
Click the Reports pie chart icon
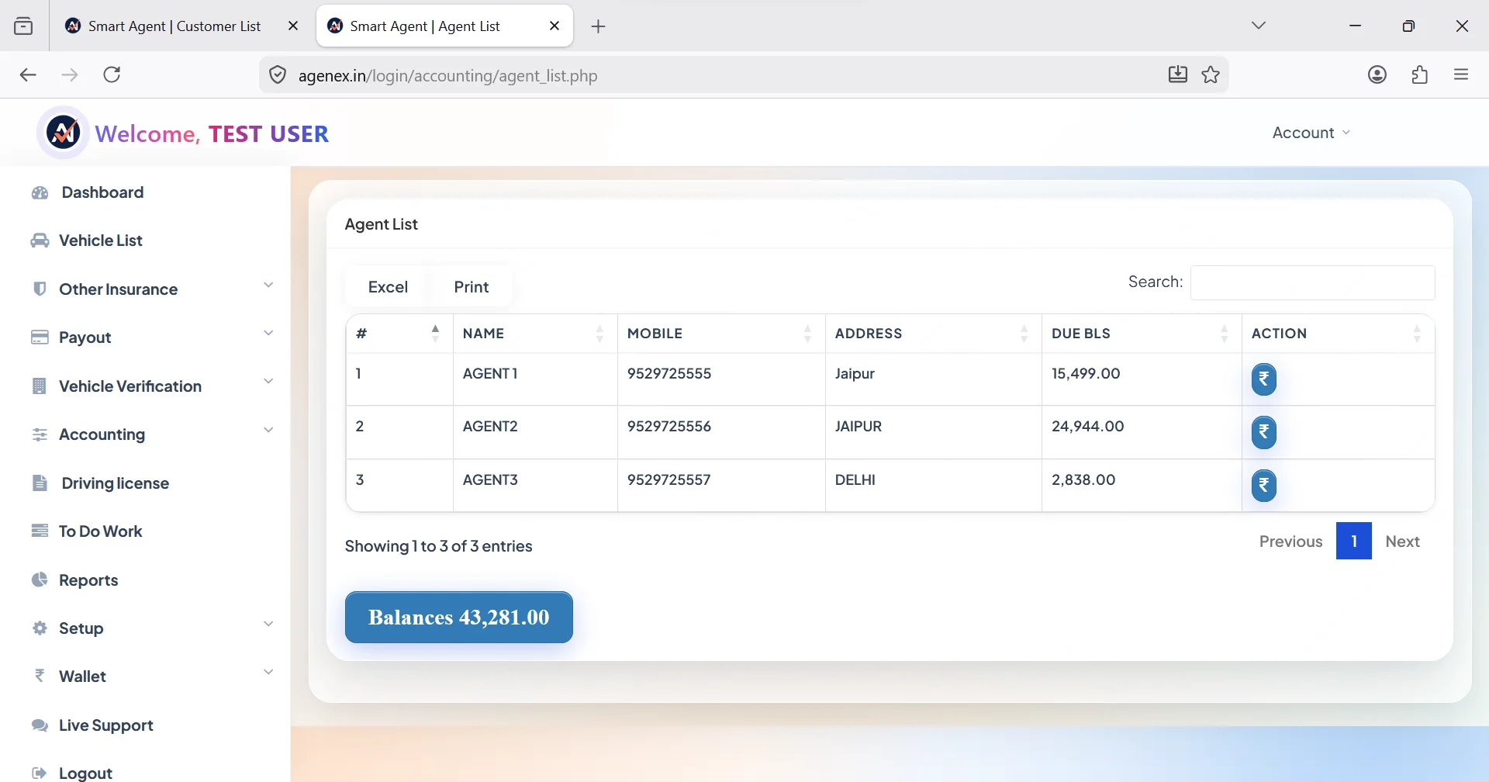click(40, 580)
